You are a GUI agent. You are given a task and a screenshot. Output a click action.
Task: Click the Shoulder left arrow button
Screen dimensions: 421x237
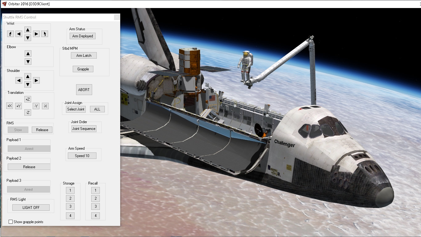point(19,81)
